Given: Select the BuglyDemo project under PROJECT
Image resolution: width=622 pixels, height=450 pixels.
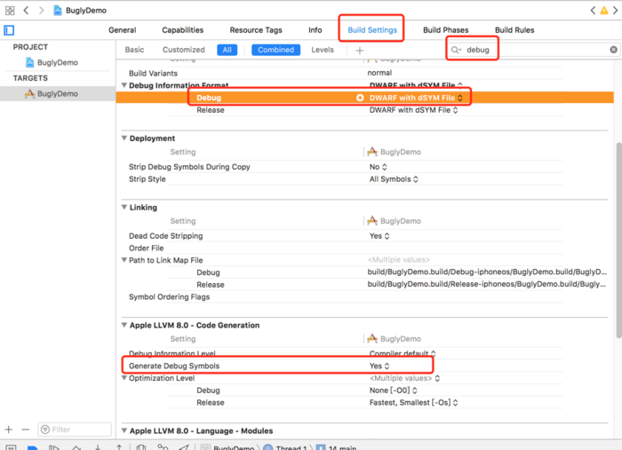Looking at the screenshot, I should click(x=58, y=63).
